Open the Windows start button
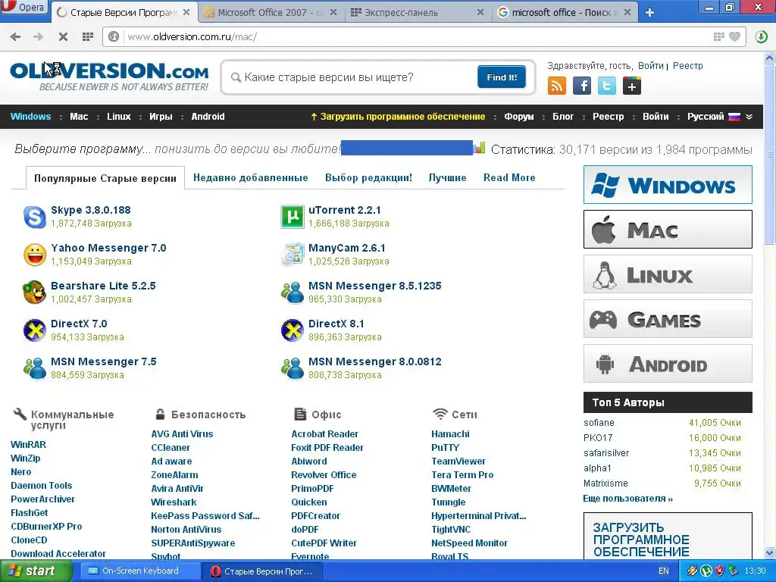Screen dimensions: 776x582 tap(35, 571)
